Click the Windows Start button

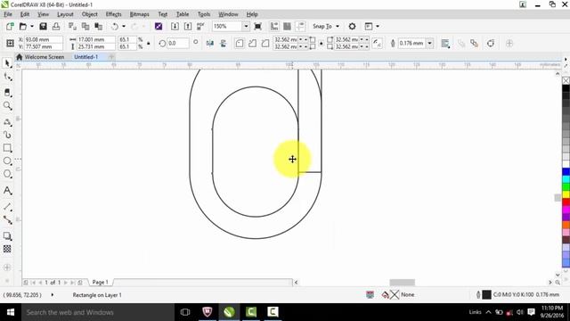(10, 312)
